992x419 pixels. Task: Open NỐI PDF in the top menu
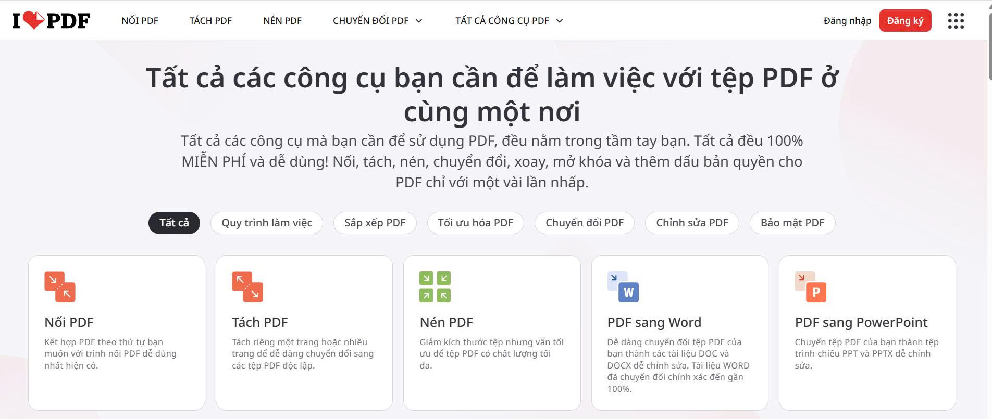pyautogui.click(x=140, y=21)
